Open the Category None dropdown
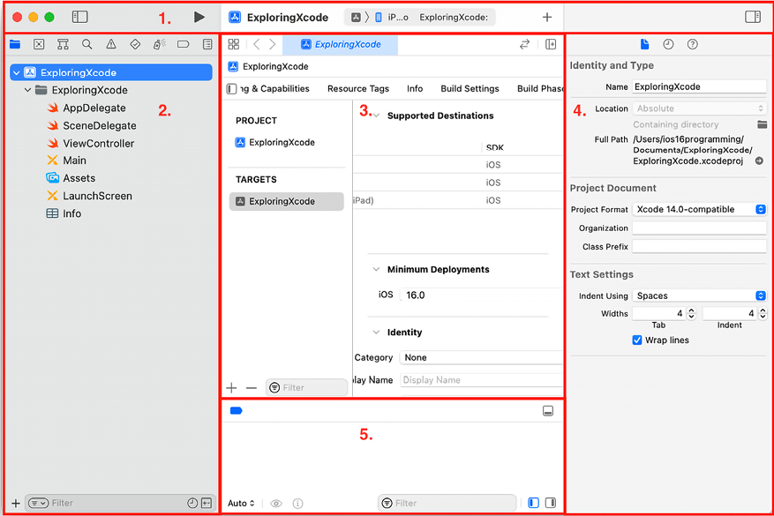This screenshot has height=516, width=774. pyautogui.click(x=481, y=357)
